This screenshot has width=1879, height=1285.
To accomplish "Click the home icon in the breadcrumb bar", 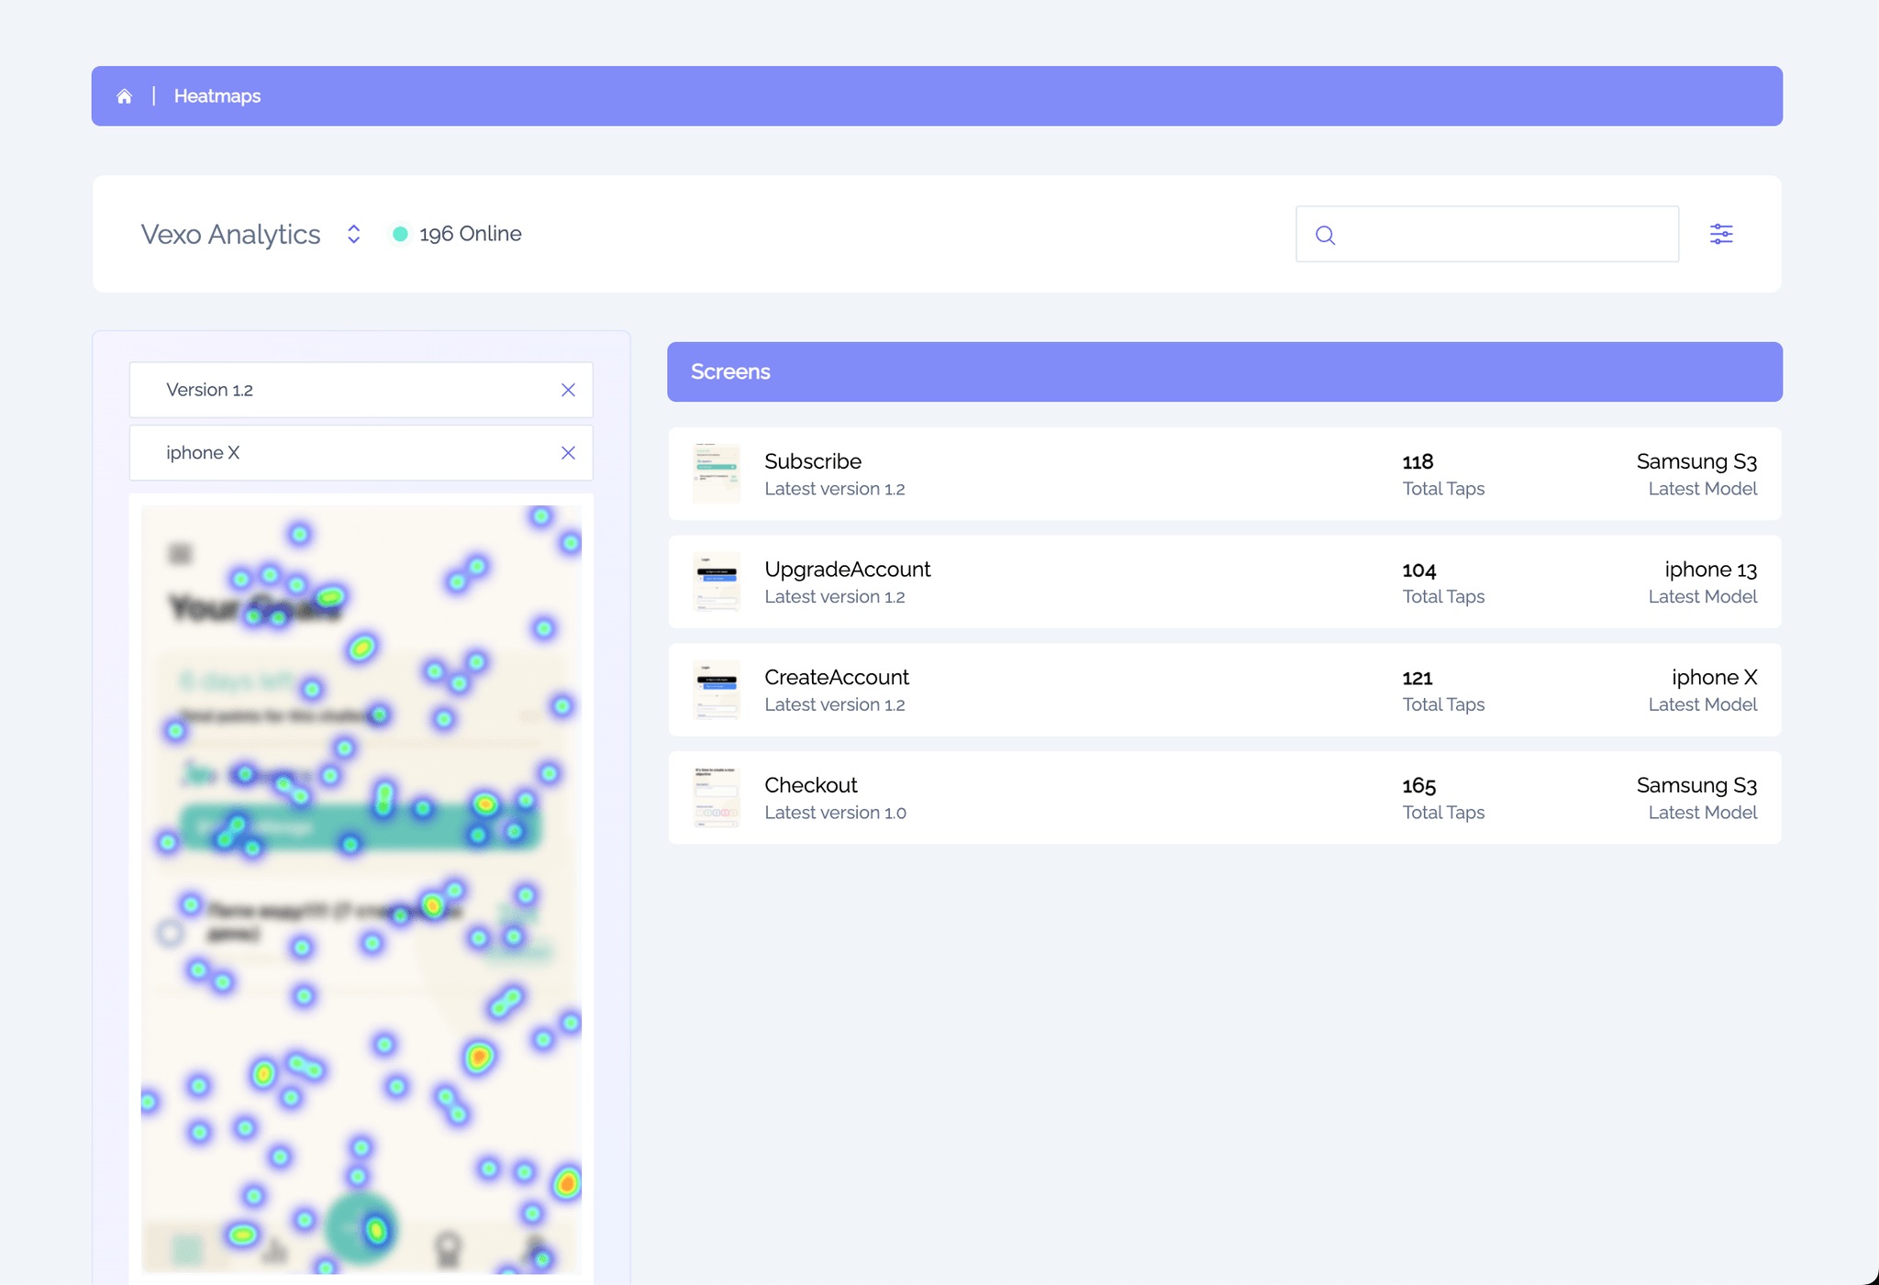I will pos(125,95).
